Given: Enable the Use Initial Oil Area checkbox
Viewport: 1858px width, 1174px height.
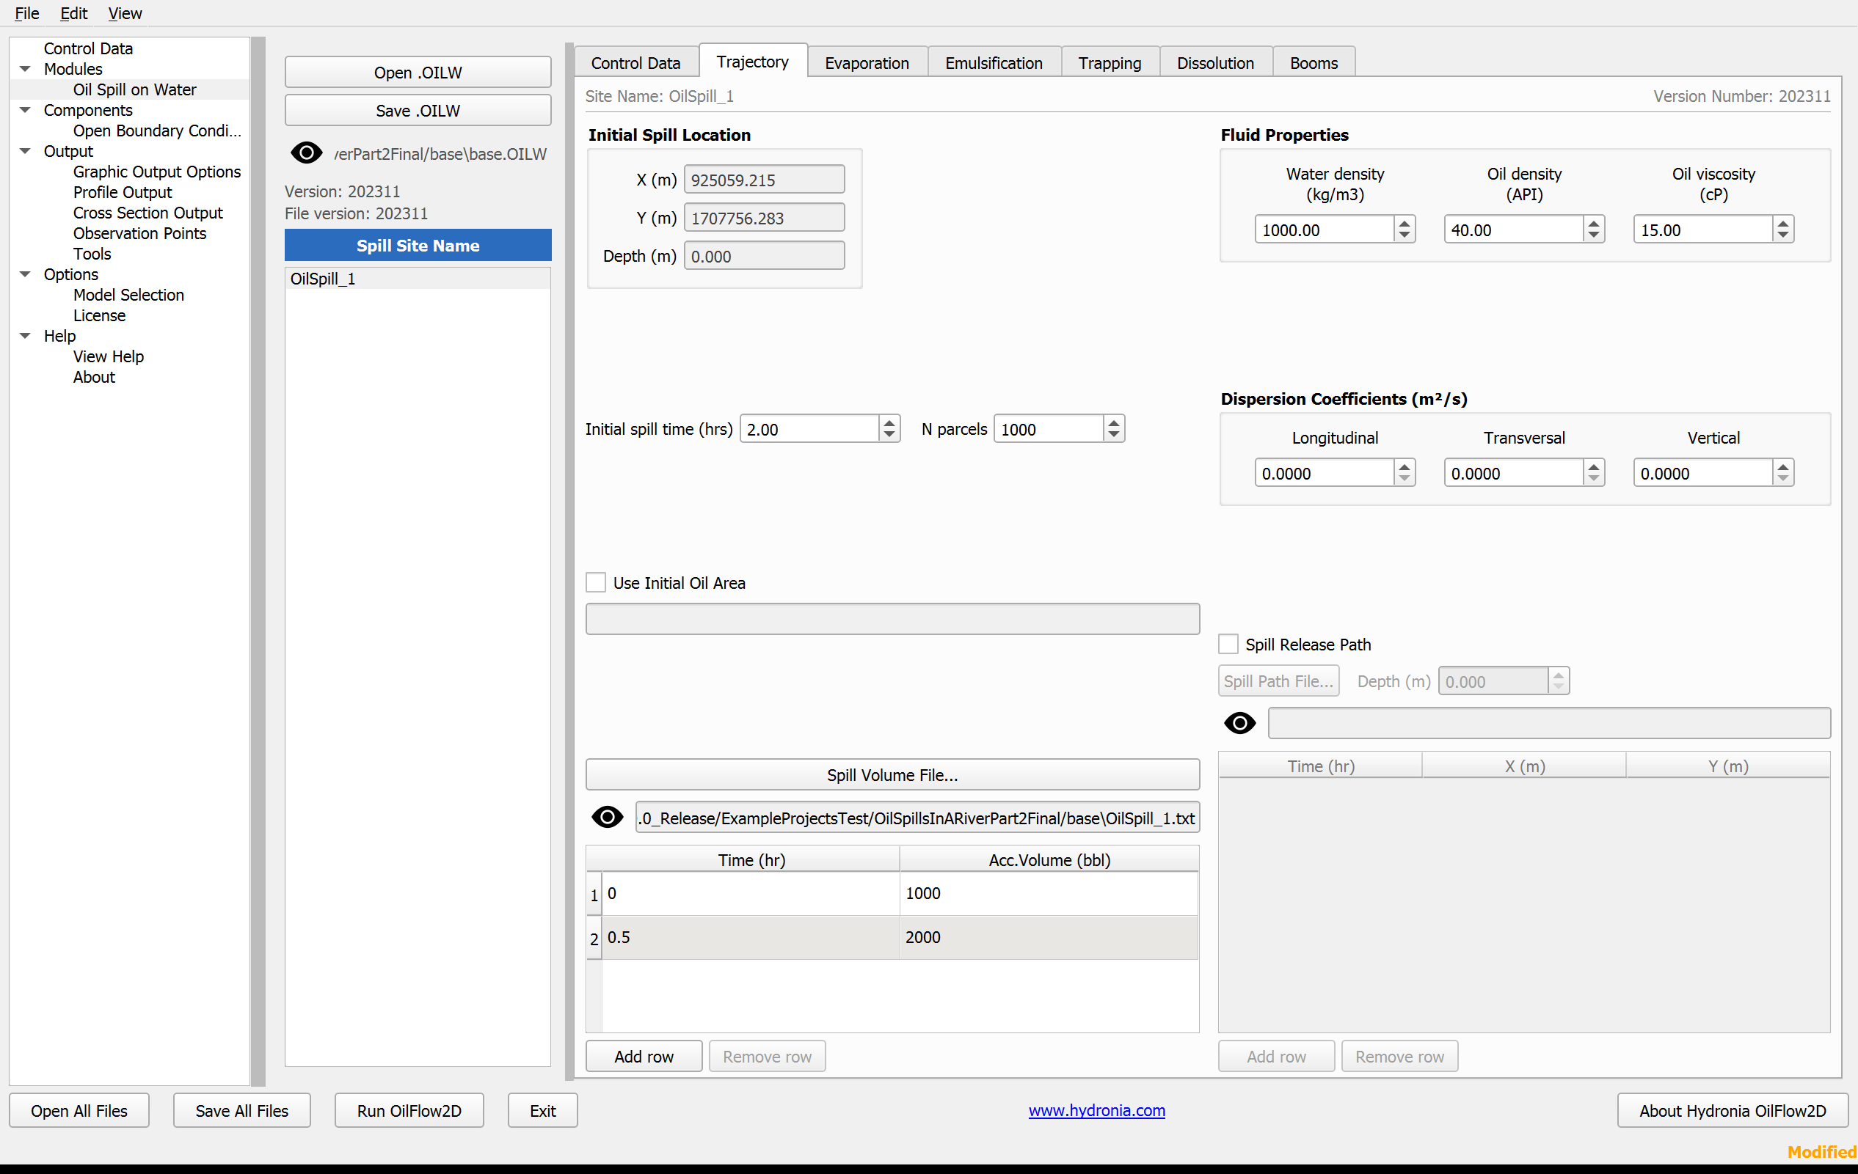Looking at the screenshot, I should coord(596,583).
